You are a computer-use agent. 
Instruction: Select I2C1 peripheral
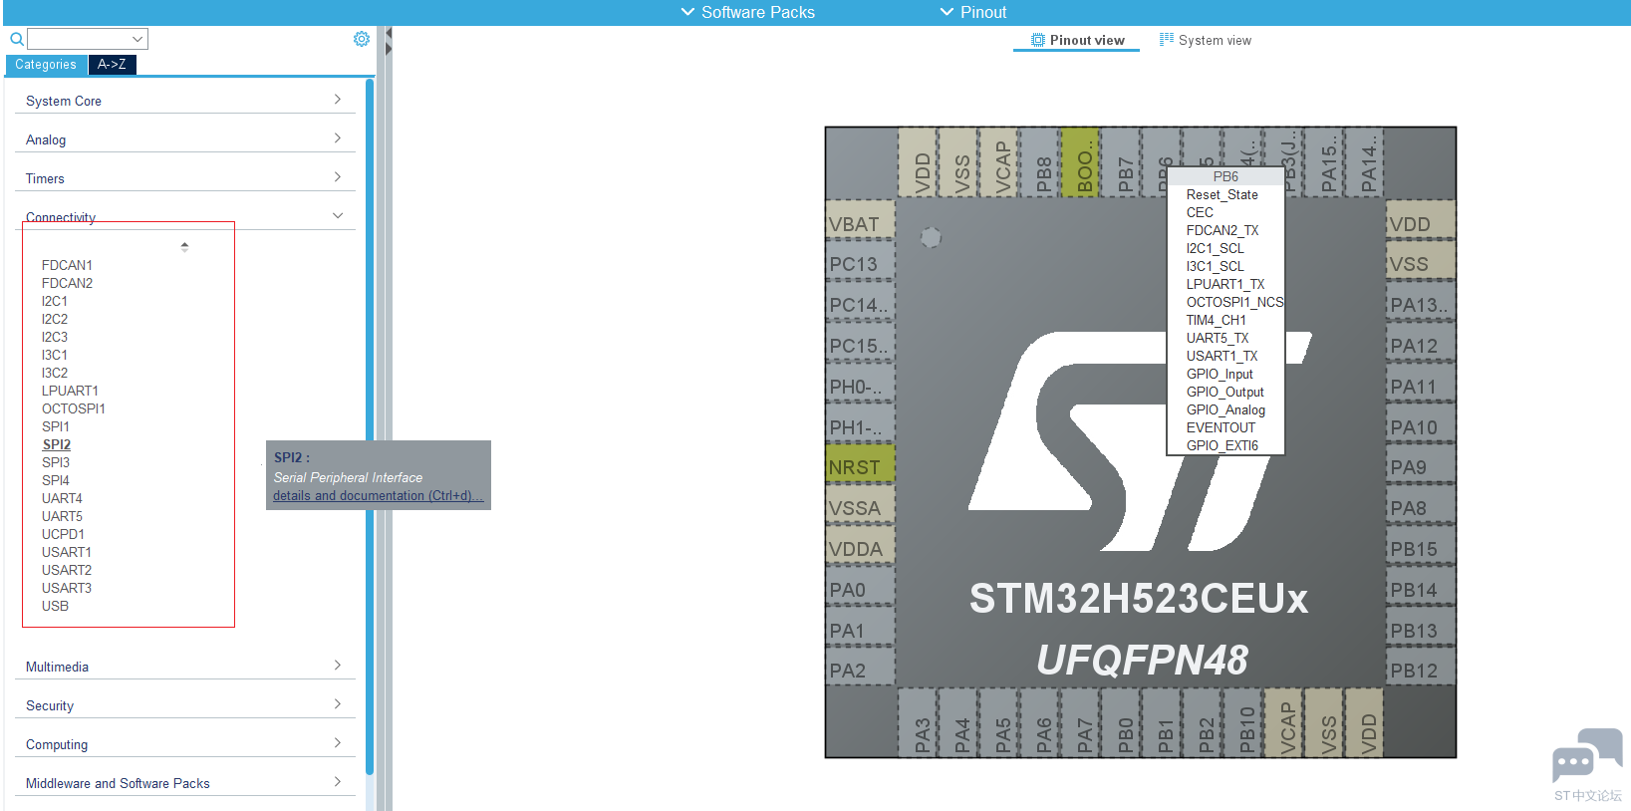(55, 301)
